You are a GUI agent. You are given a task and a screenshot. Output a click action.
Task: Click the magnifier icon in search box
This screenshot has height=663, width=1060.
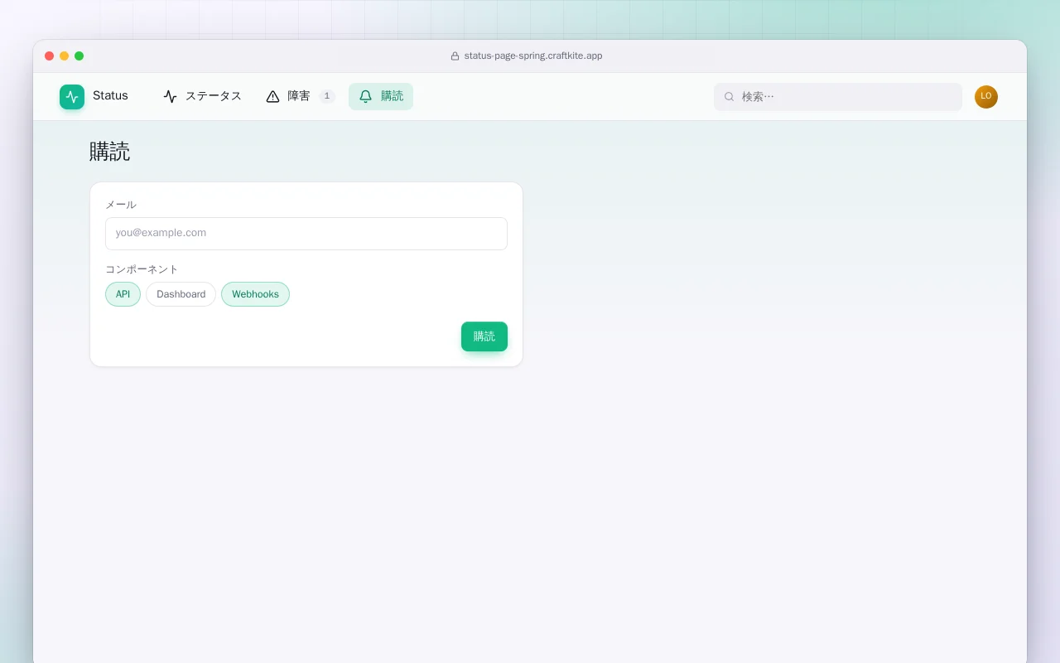730,97
